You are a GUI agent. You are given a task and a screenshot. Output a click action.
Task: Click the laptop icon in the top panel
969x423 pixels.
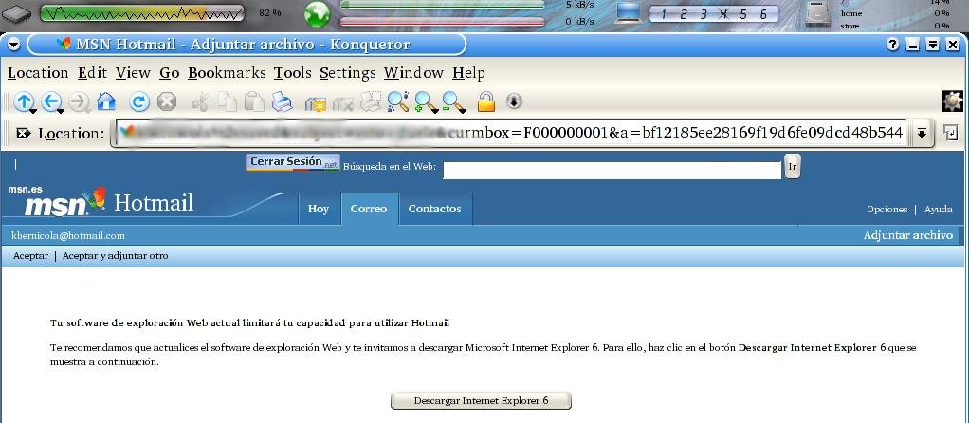tap(630, 13)
